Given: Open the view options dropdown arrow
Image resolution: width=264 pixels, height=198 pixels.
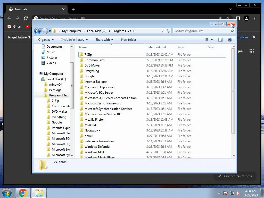Looking at the screenshot, I should point(212,40).
